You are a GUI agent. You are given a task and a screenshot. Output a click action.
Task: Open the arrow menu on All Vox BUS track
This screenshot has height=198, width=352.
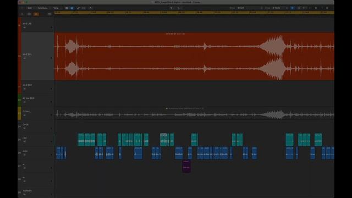(x=51, y=102)
